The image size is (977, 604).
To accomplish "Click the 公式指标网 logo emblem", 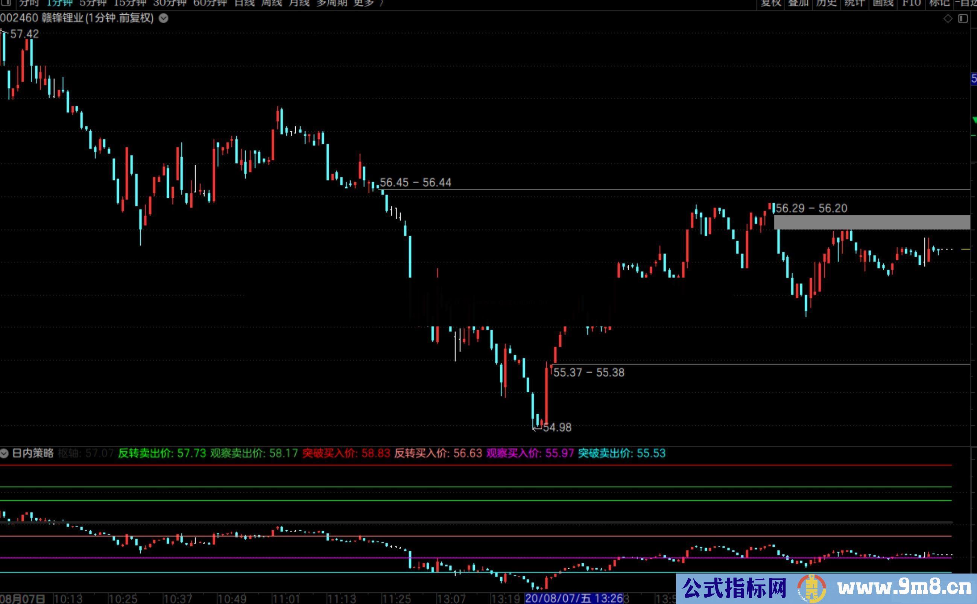I will (811, 589).
